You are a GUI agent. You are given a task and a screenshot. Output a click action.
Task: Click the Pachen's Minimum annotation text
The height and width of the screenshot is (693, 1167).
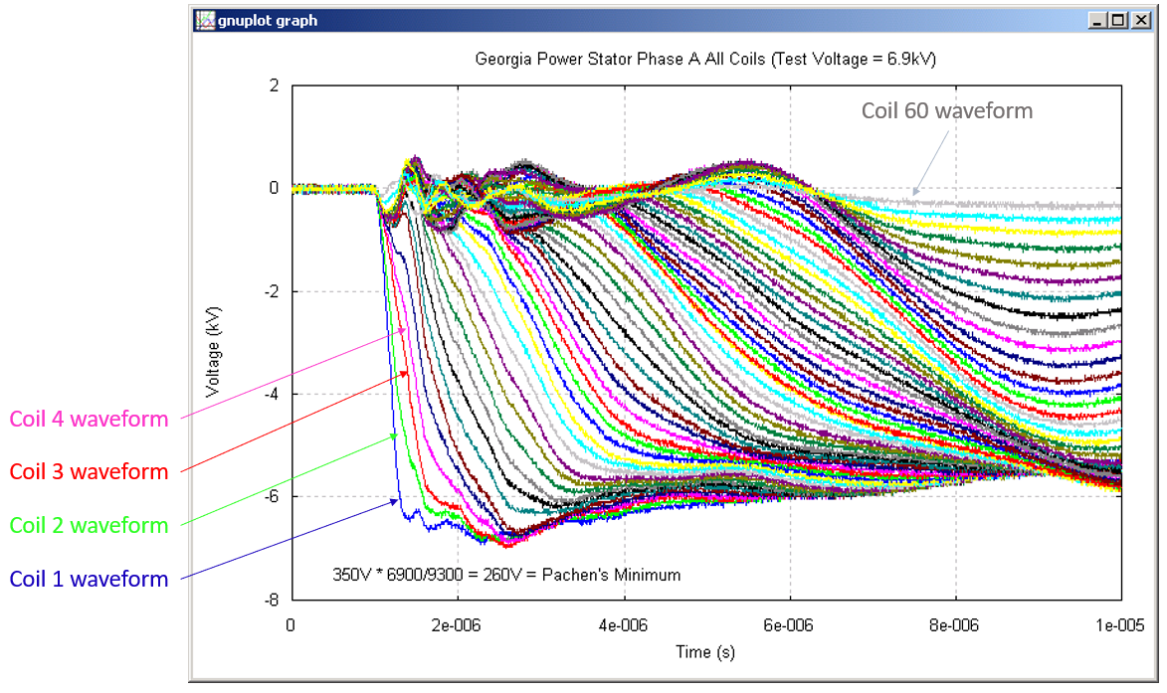(x=505, y=575)
